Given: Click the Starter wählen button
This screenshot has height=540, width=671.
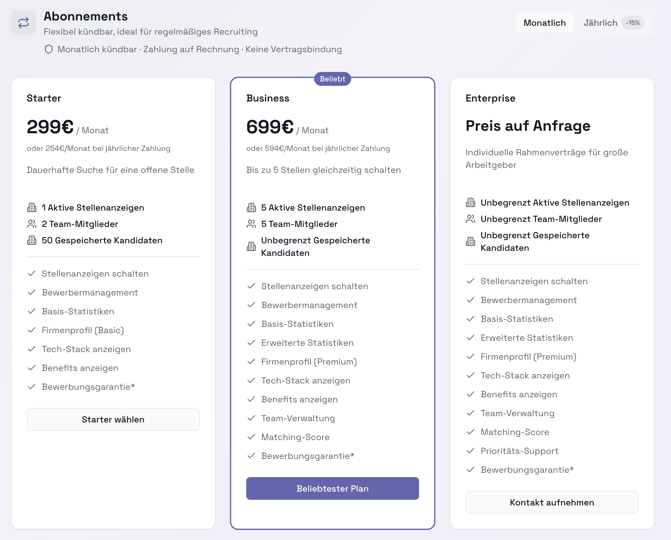Looking at the screenshot, I should (x=113, y=419).
